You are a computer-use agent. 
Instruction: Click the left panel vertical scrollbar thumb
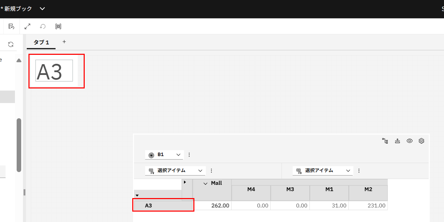click(19, 145)
